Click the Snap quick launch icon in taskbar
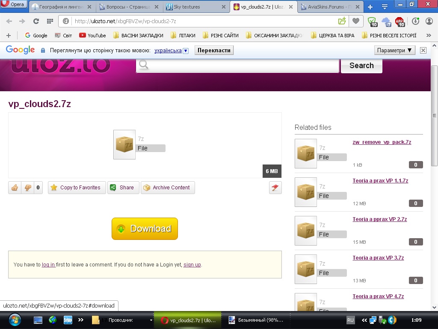The width and height of the screenshot is (438, 329). [68, 320]
